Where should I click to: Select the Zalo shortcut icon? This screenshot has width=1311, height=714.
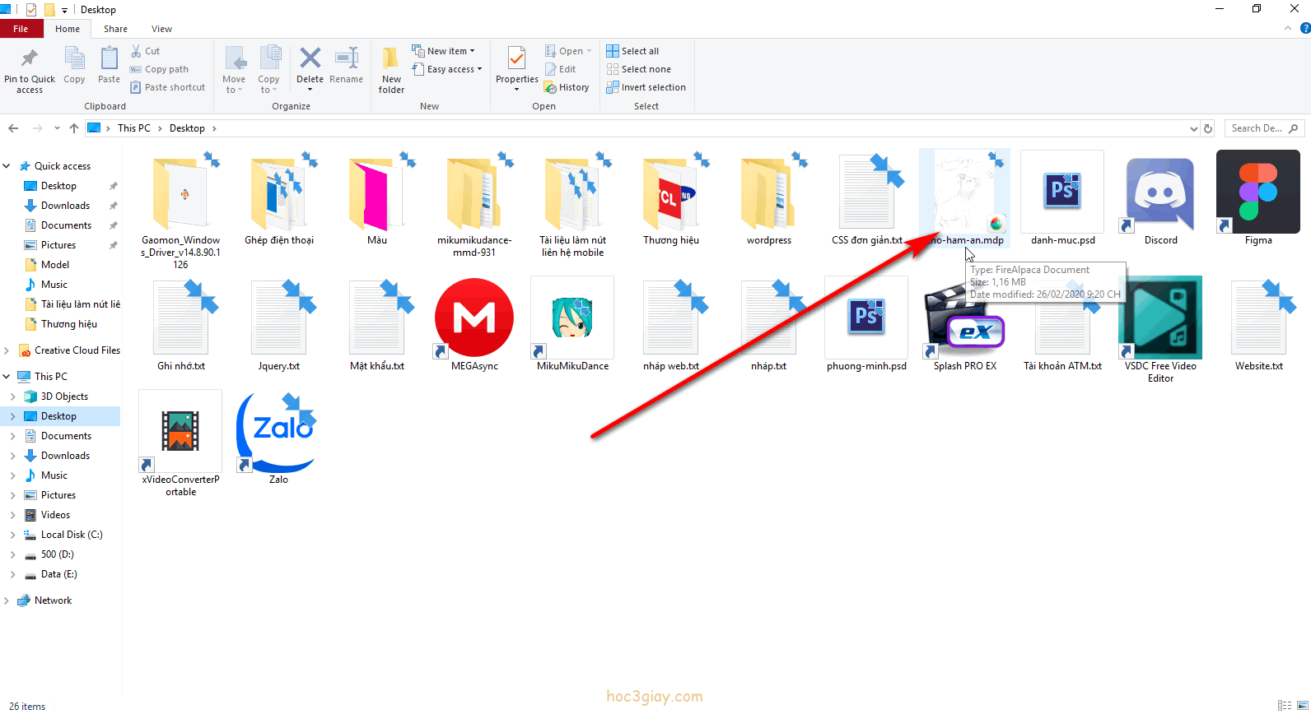(278, 432)
